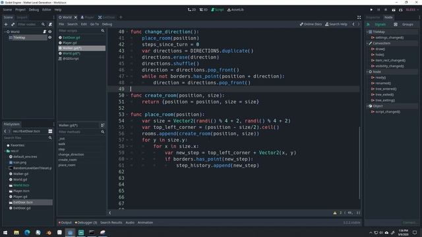Image resolution: width=422 pixels, height=237 pixels.
Task: Open the script editor Go To menu
Action: pyautogui.click(x=94, y=24)
